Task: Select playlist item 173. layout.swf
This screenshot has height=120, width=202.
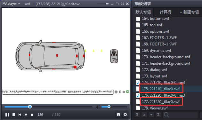Action: (155, 76)
